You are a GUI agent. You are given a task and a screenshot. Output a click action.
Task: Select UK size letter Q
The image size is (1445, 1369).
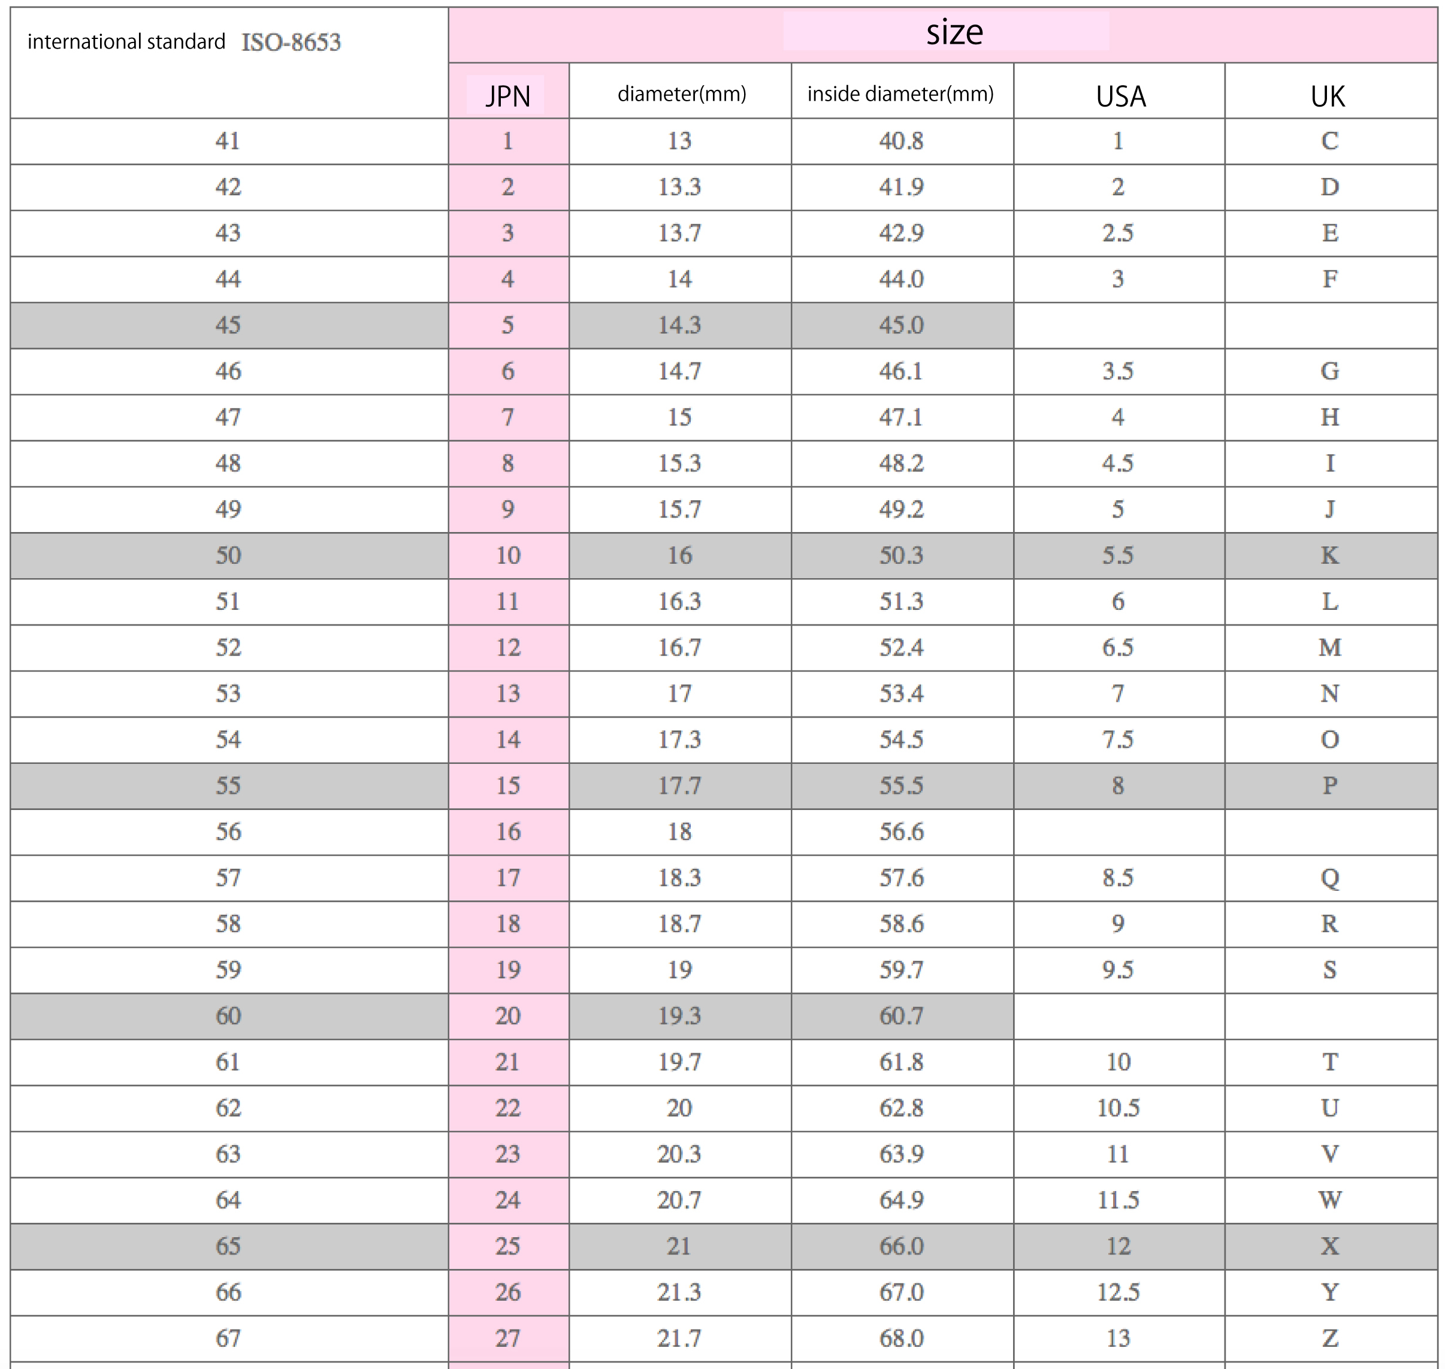[x=1330, y=878]
